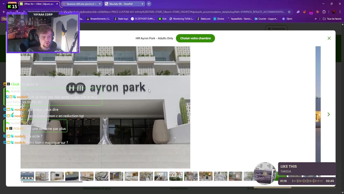Open the Monitoring TikTok bookmark
Image resolution: width=344 pixels, height=194 pixels.
click(181, 19)
